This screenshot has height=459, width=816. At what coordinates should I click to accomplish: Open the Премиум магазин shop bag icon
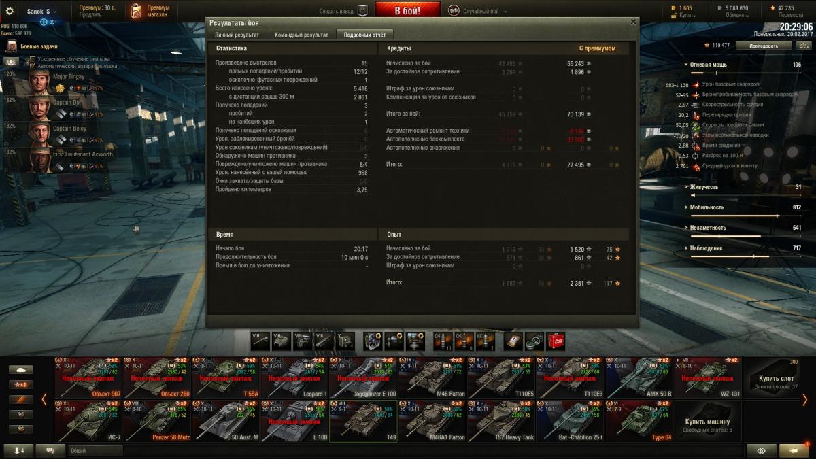(x=137, y=11)
